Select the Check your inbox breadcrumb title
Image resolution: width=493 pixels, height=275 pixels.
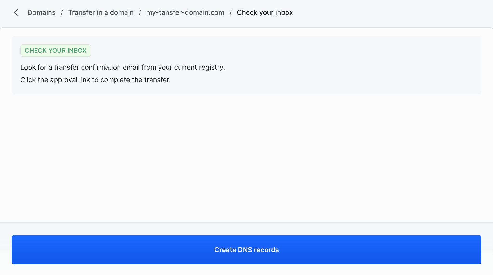(x=265, y=12)
